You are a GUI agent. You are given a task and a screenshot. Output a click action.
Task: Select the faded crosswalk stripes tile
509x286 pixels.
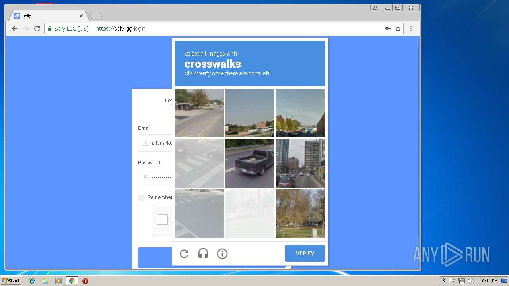pos(199,163)
